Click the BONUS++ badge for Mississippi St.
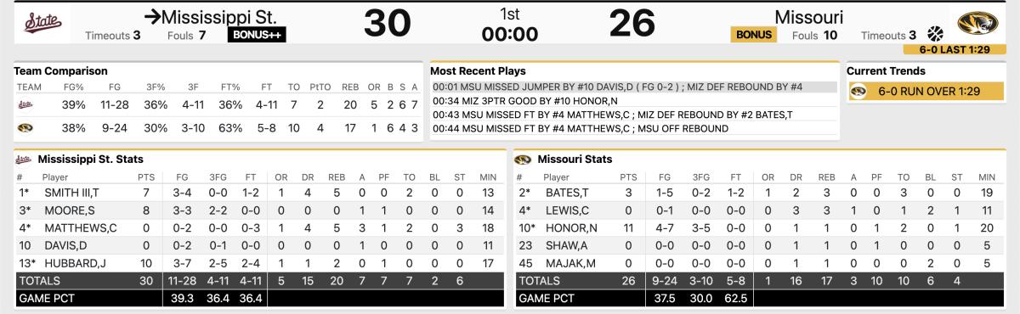Viewport: 1020px width, 314px height. coord(257,35)
